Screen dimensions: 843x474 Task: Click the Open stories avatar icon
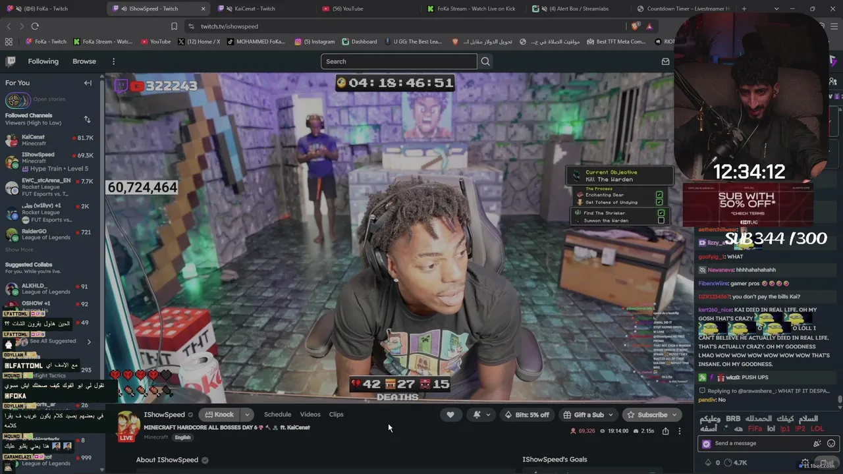click(18, 101)
